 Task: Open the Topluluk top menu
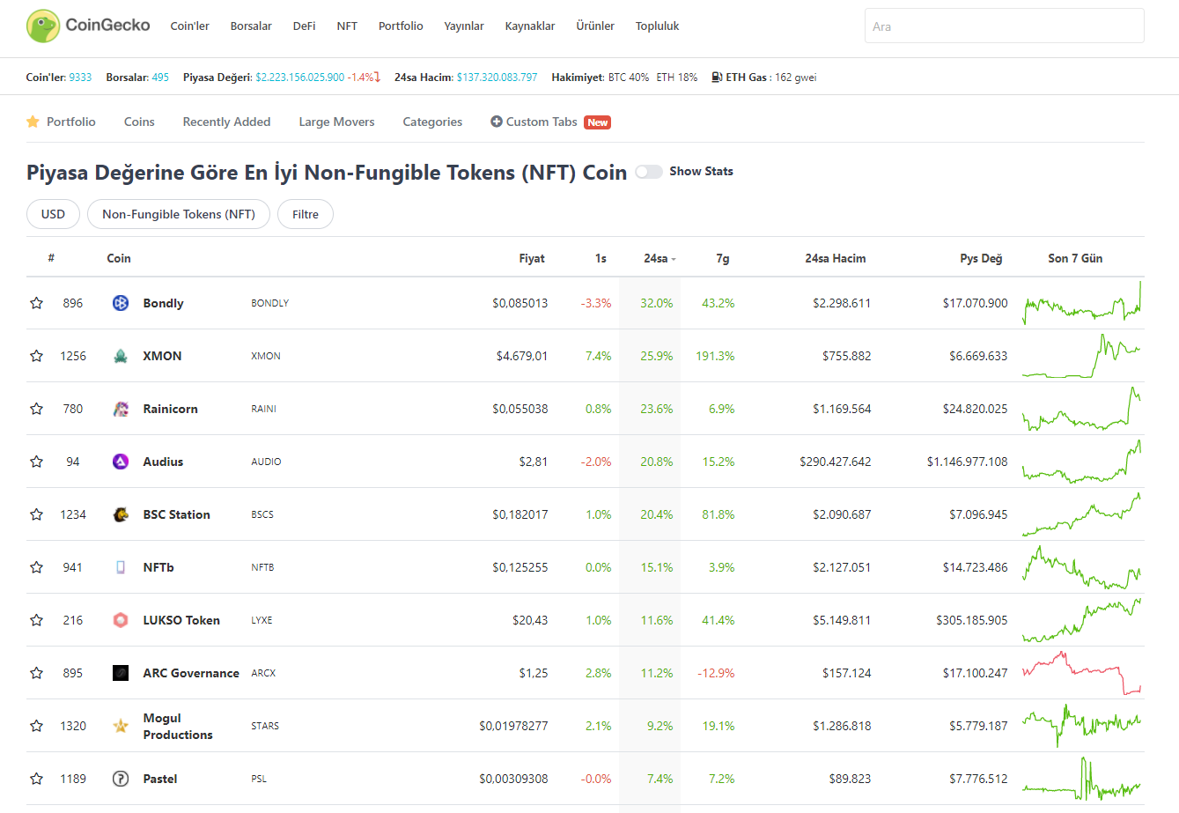(x=658, y=26)
